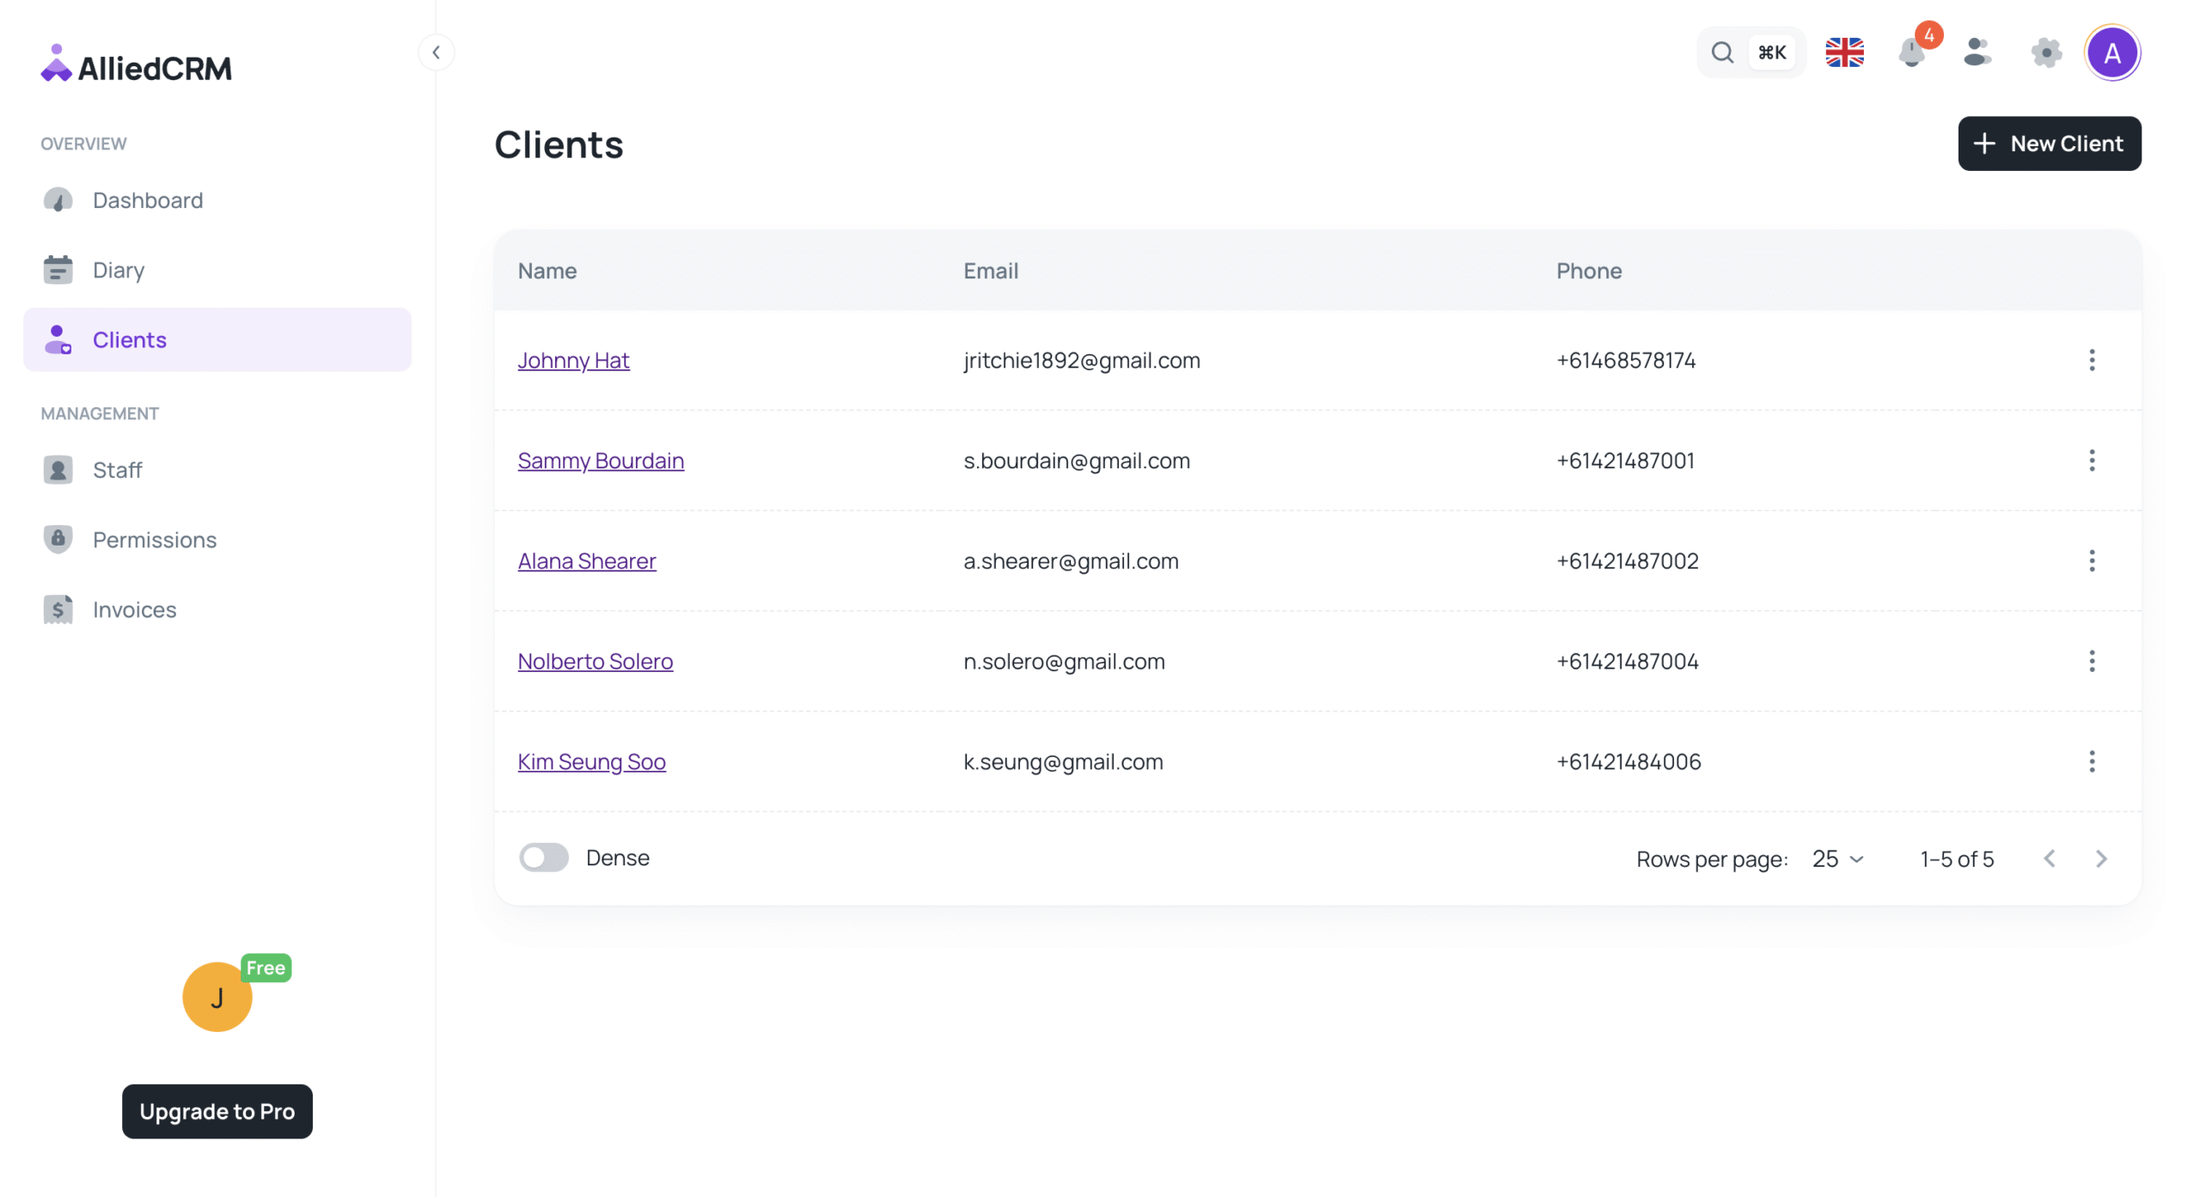Open the notifications bell icon
The height and width of the screenshot is (1197, 2200).
(1911, 53)
